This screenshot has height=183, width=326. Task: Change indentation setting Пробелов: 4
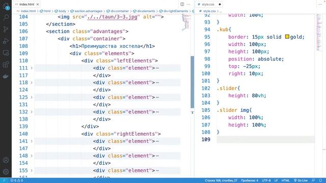pos(250,180)
